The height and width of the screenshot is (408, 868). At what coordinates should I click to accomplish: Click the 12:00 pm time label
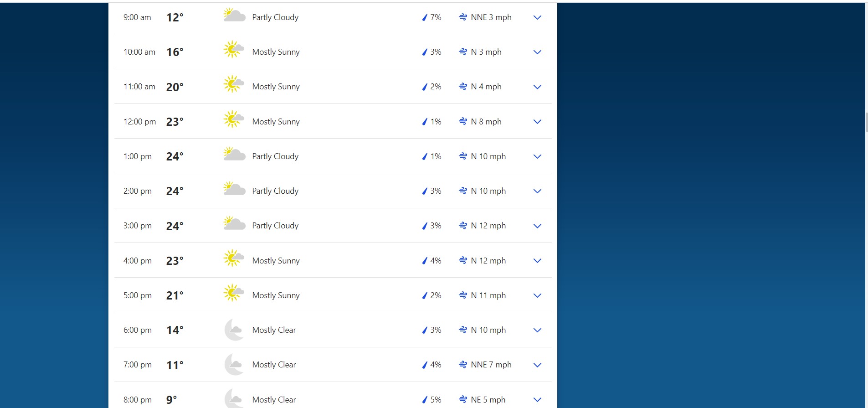139,122
